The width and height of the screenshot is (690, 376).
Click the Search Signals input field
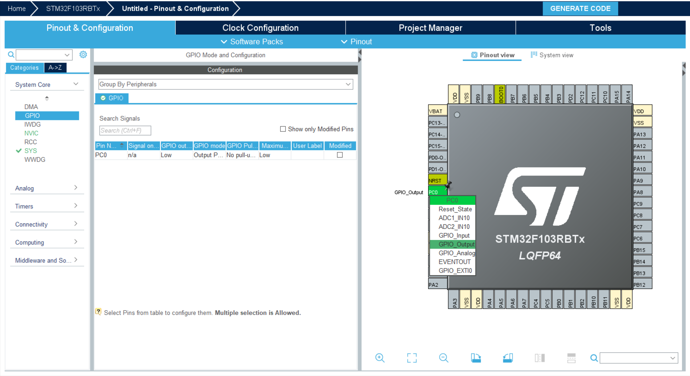125,130
